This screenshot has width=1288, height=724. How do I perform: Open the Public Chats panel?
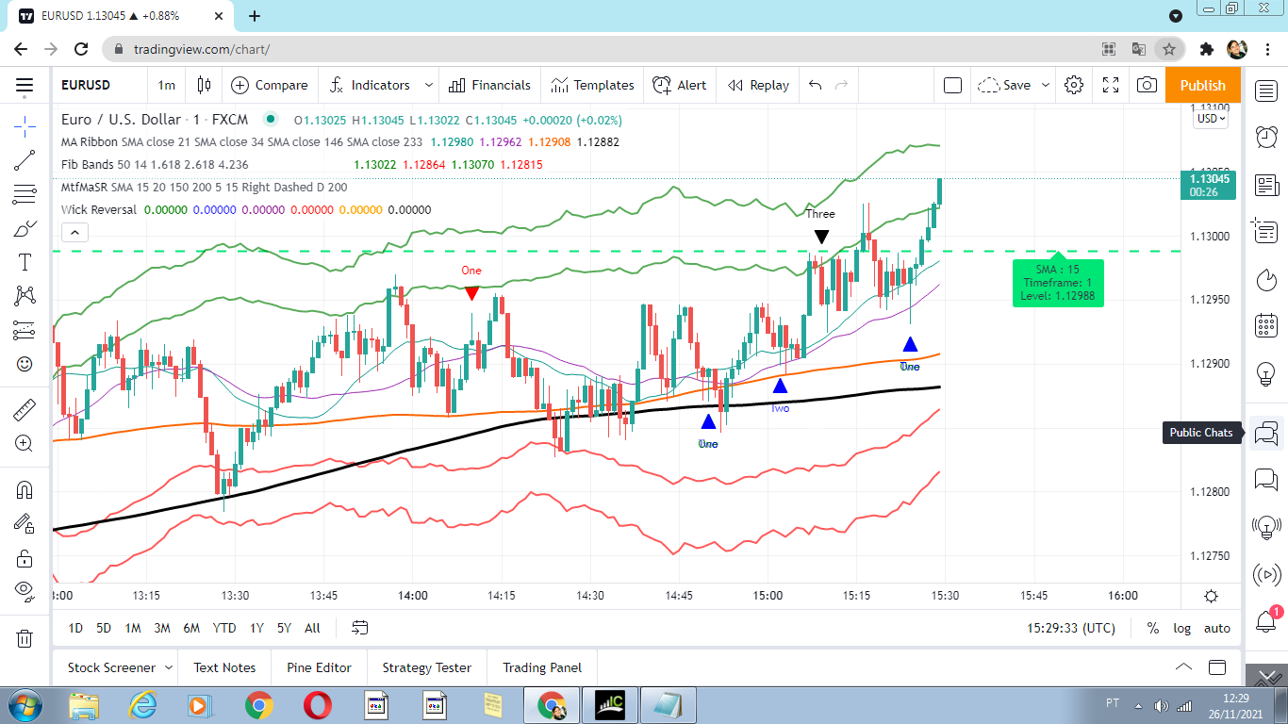coord(1266,433)
